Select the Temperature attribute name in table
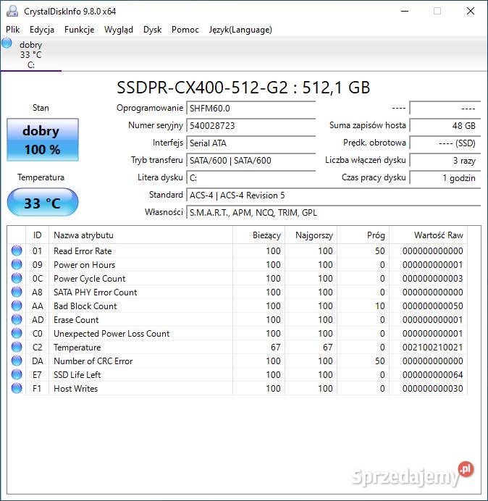The width and height of the screenshot is (488, 501). 77,348
